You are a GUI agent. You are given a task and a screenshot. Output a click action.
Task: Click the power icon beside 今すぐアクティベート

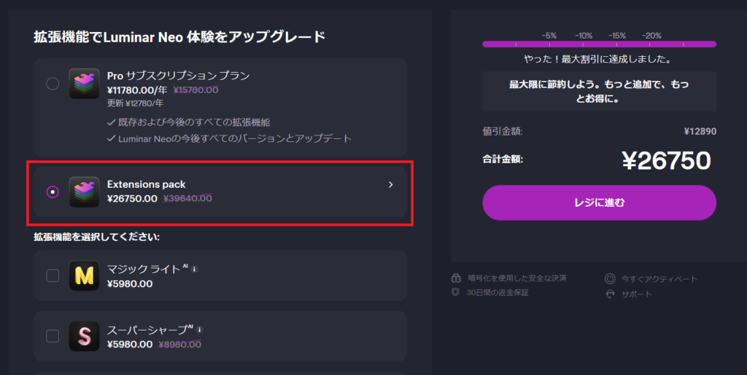(610, 279)
